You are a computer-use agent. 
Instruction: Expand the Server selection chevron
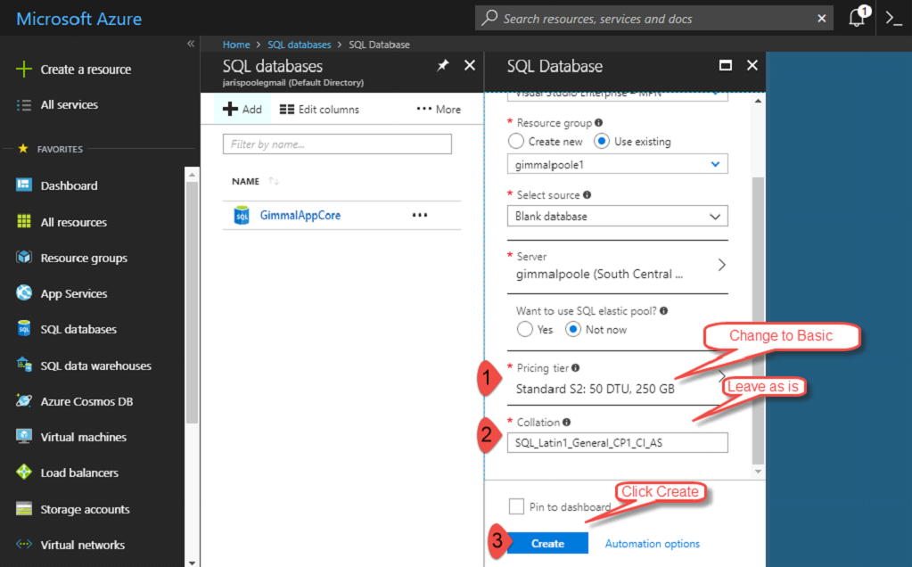721,265
